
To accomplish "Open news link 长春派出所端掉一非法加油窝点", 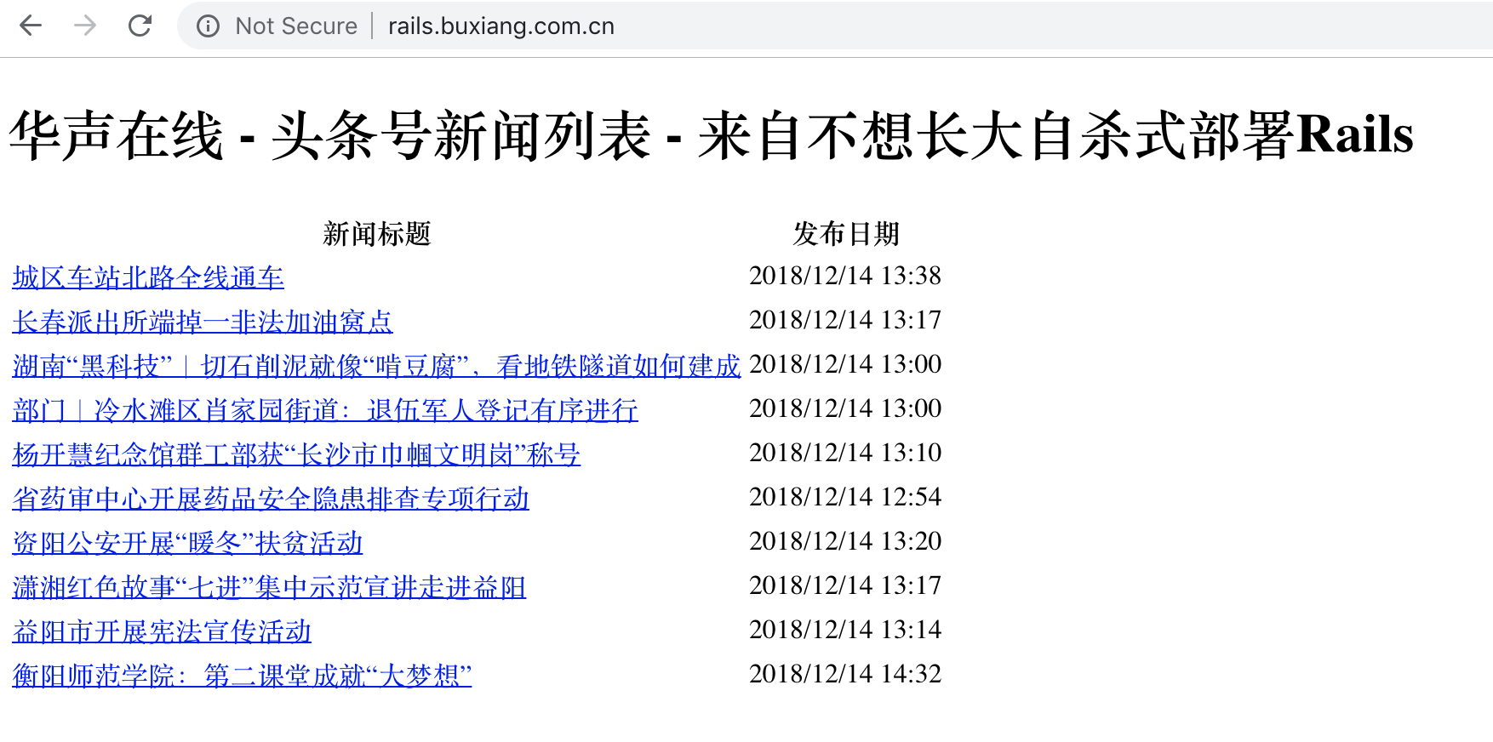I will click(203, 322).
